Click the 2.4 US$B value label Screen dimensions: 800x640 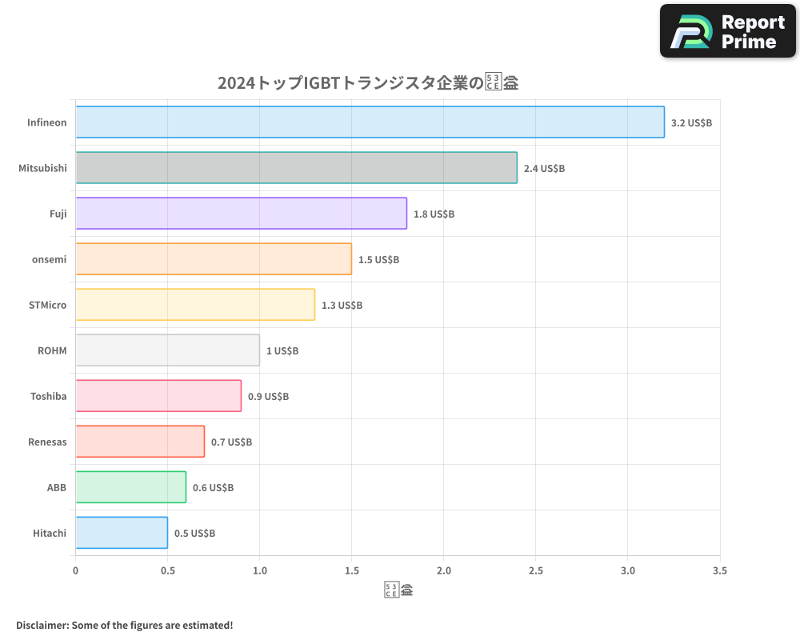coord(542,168)
